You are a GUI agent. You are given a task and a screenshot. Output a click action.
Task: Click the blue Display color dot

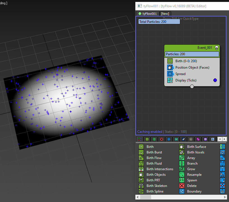click(x=215, y=80)
